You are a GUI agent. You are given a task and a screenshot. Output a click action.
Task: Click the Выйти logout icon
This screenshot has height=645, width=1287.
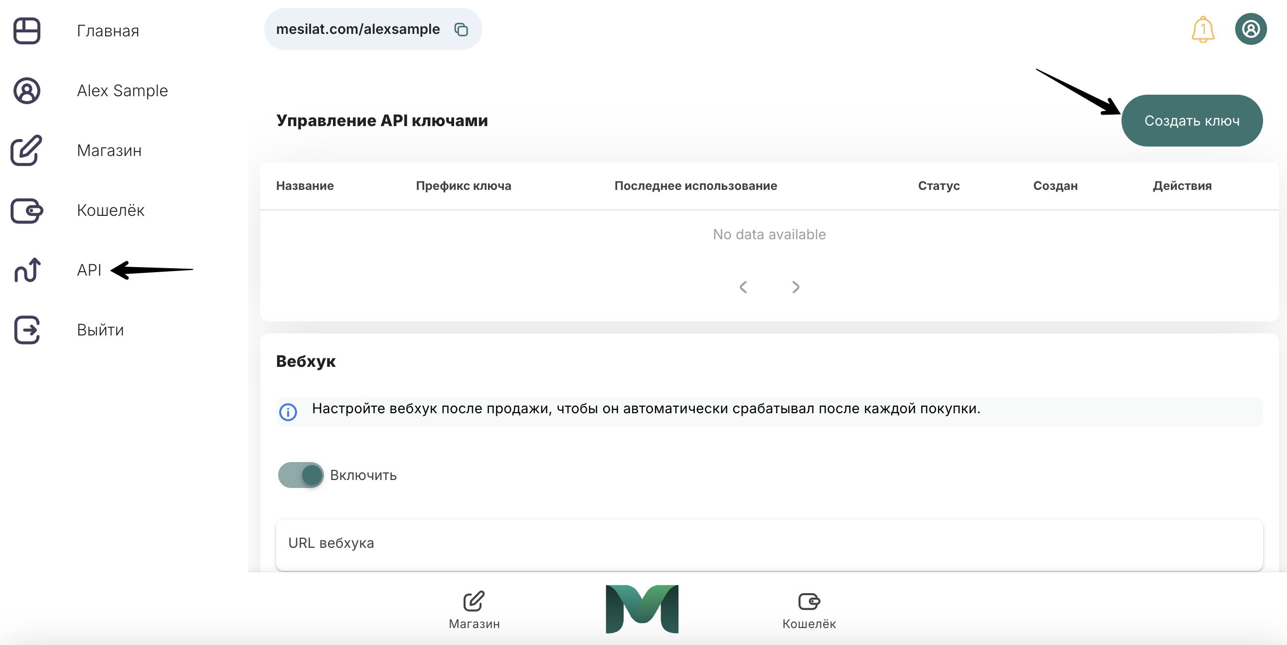click(x=26, y=330)
